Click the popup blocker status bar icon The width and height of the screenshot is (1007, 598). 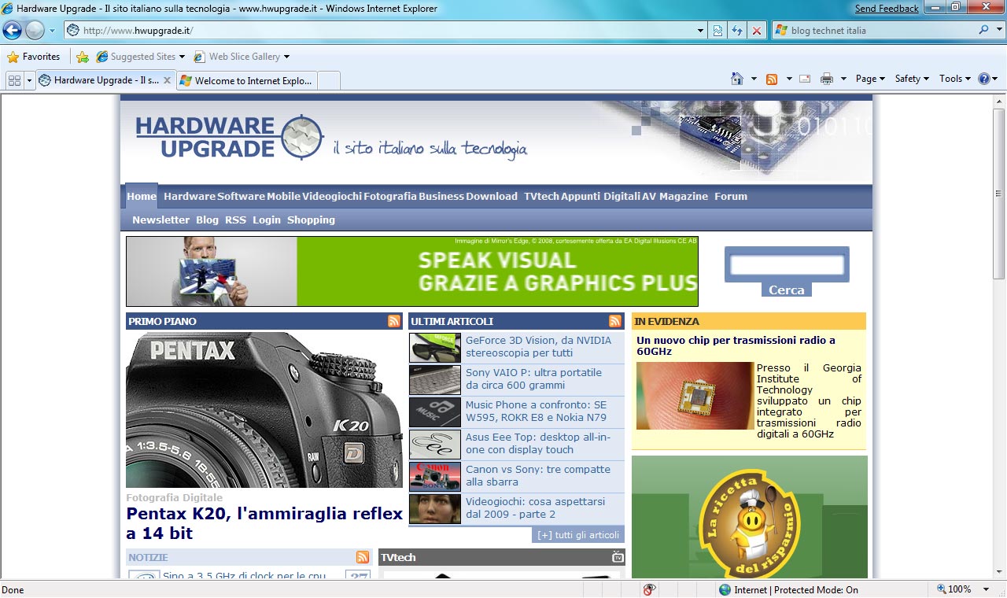(x=650, y=589)
